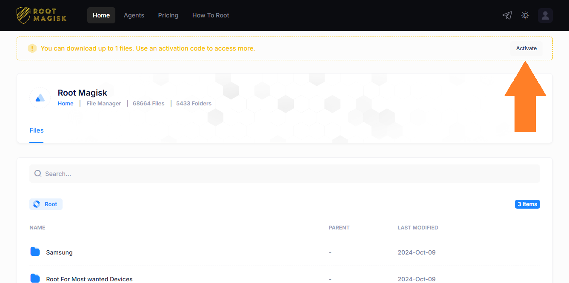Click the search magnifier icon
Screen dimensions: 569x283
[38, 173]
